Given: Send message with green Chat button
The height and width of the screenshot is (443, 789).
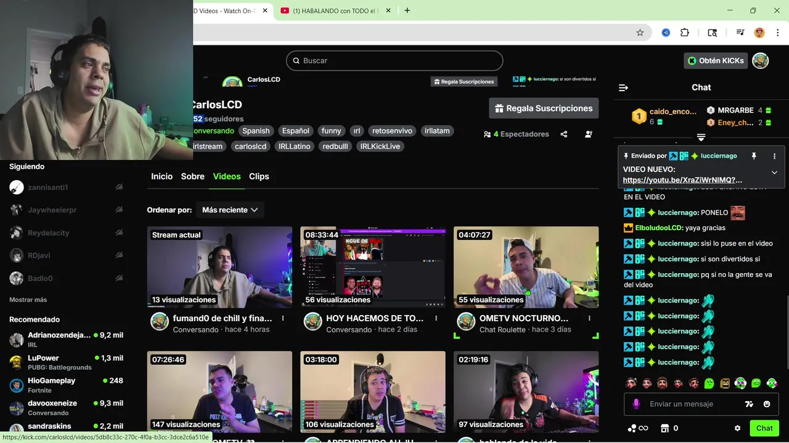Looking at the screenshot, I should pyautogui.click(x=764, y=428).
